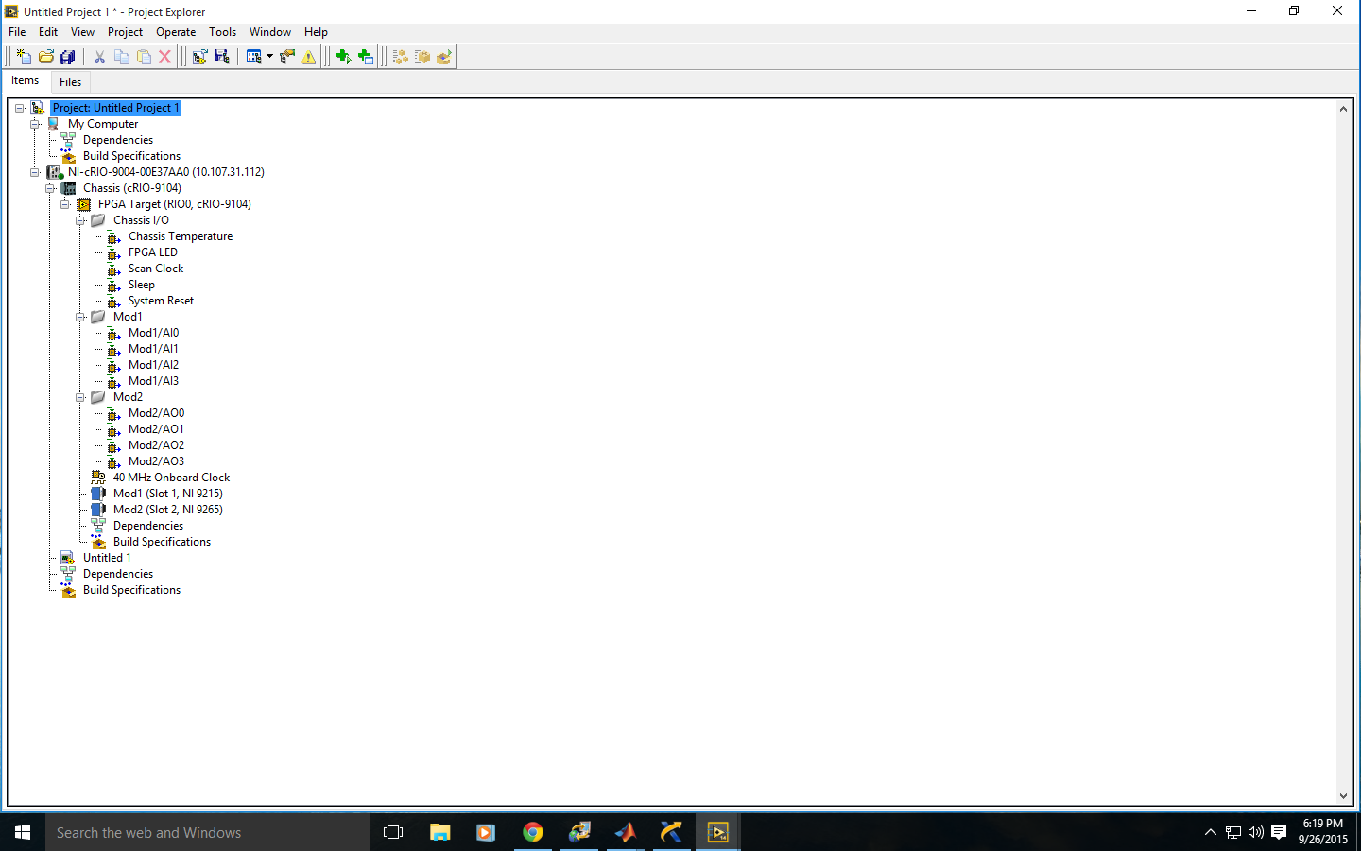Click the Save All toolbar icon
This screenshot has width=1361, height=851.
(67, 57)
